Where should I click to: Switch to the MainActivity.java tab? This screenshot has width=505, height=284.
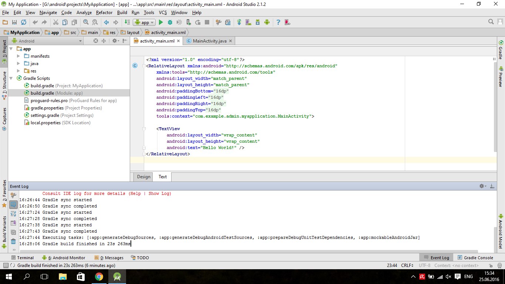pos(210,41)
